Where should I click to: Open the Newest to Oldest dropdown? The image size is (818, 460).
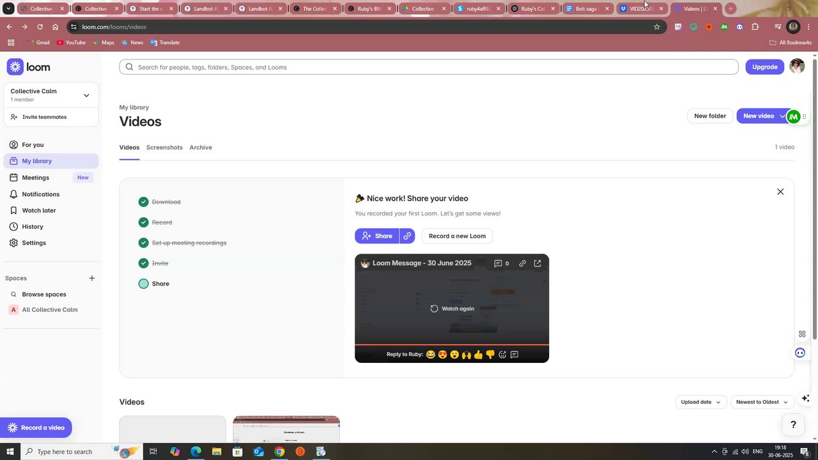point(762,402)
